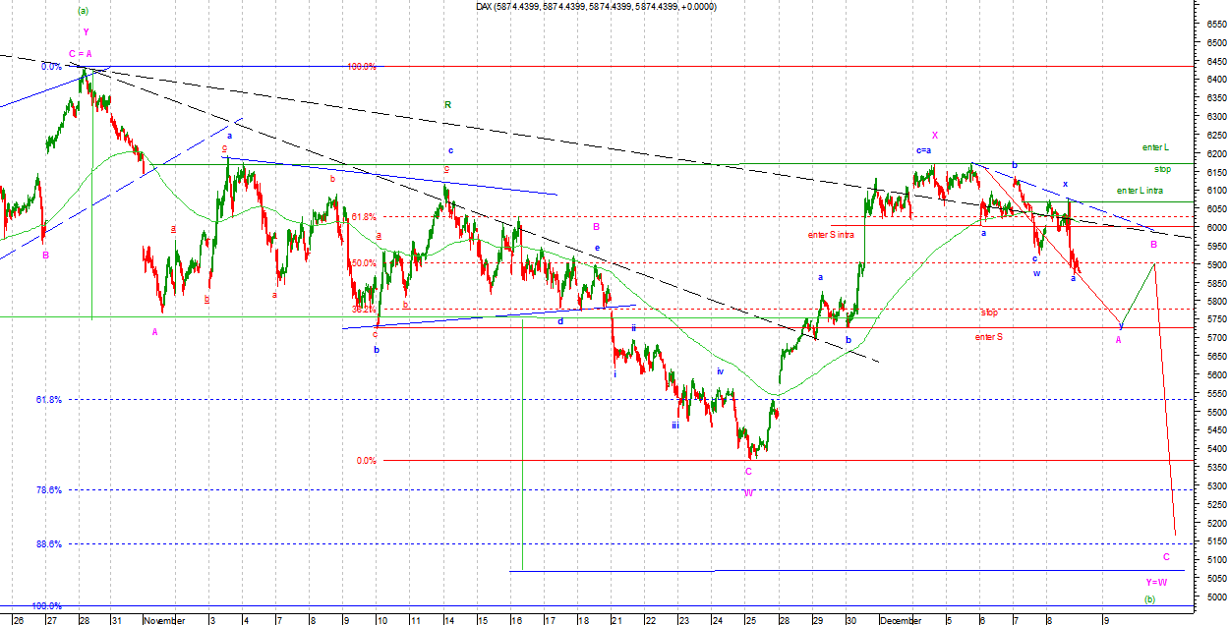
Task: Click the red 'enter S intra' annotation
Action: click(x=831, y=236)
